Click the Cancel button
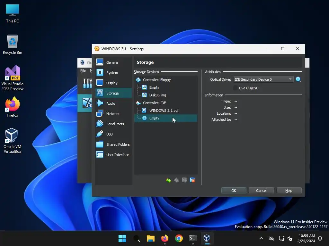Image resolution: width=329 pixels, height=246 pixels. [261, 191]
